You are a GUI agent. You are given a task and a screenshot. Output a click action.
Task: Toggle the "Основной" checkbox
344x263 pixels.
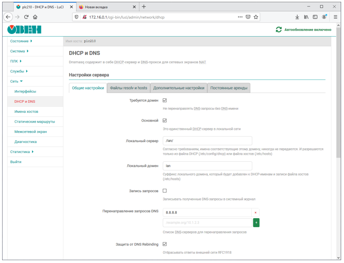pos(165,120)
